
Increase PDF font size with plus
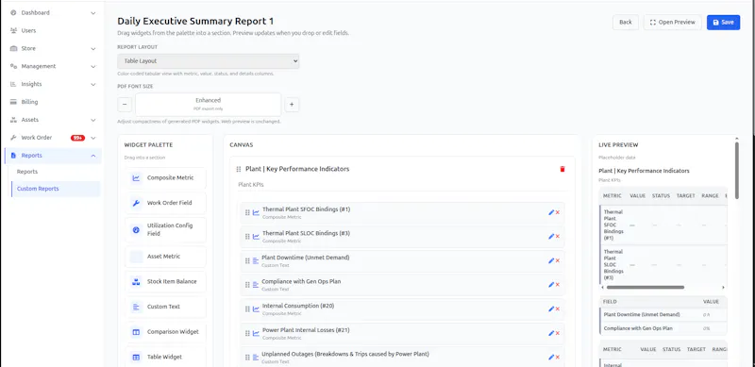(x=292, y=105)
